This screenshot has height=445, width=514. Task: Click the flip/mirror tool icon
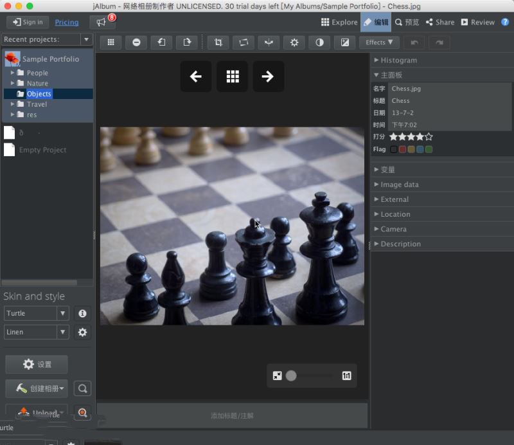(269, 42)
